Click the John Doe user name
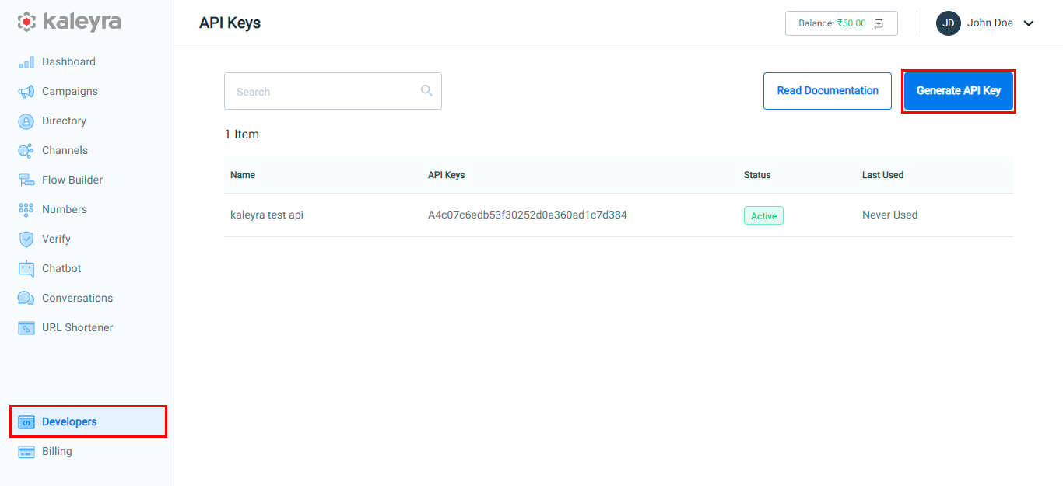 click(x=990, y=23)
